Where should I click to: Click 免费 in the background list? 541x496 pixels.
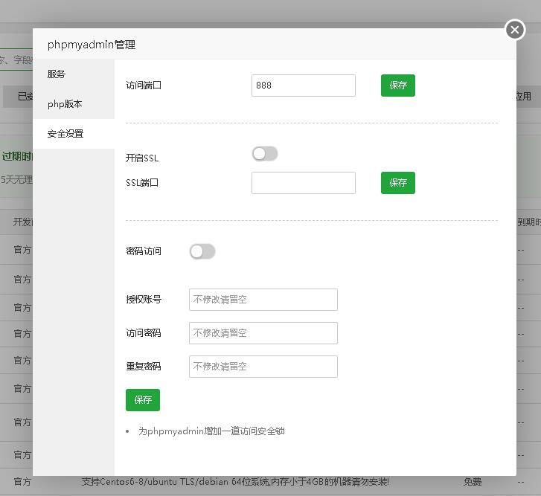point(473,482)
